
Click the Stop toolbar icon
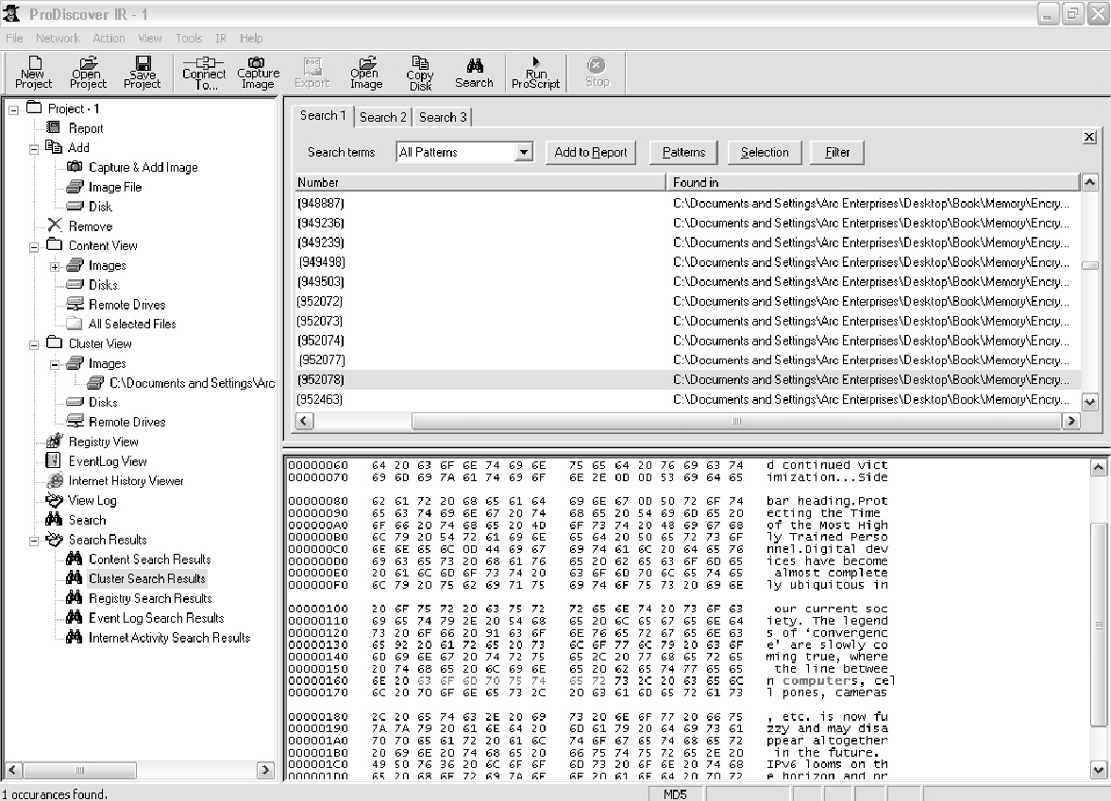click(597, 73)
